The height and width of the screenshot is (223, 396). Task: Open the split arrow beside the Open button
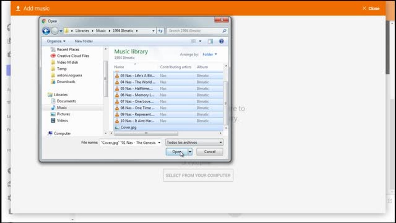pyautogui.click(x=190, y=152)
